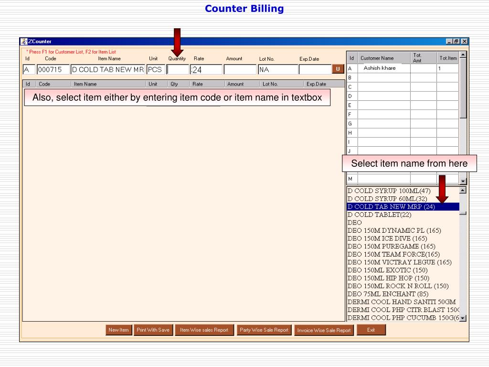The height and width of the screenshot is (367, 489).
Task: Click the Tot.Item column header
Action: pos(448,58)
